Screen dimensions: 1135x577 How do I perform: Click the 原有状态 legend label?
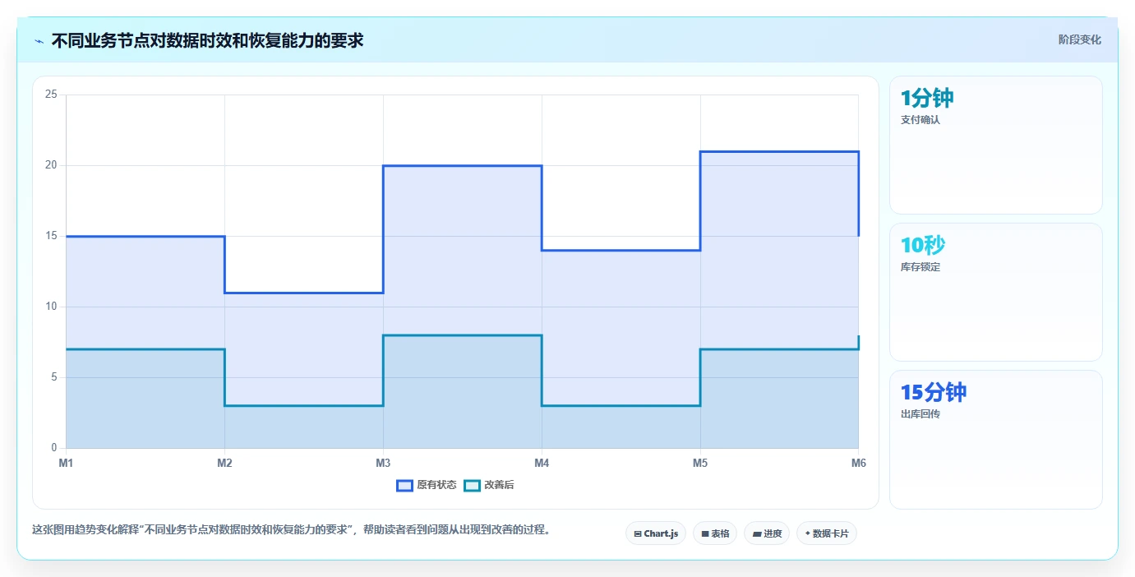coord(436,485)
